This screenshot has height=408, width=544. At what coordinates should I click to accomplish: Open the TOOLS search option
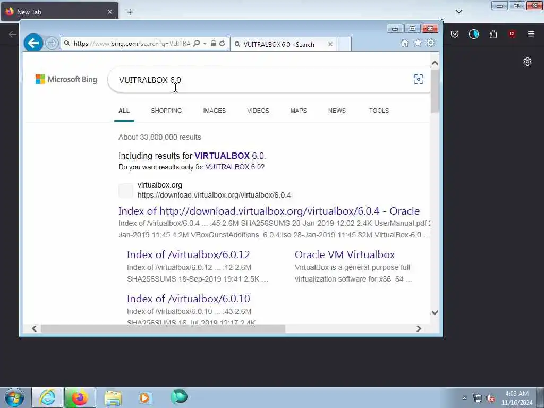click(379, 110)
